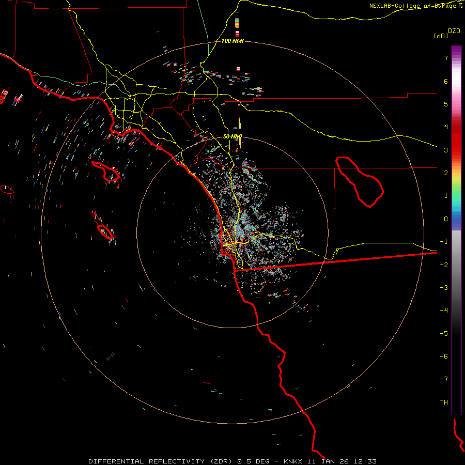Image resolution: width=465 pixels, height=465 pixels.
Task: Click the 0.5 DEG elevation angle in caption
Action: point(253,461)
